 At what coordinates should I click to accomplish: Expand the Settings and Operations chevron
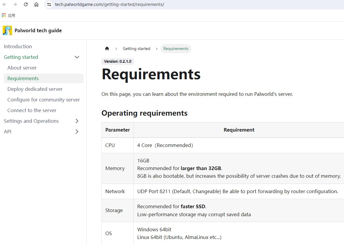coord(77,121)
